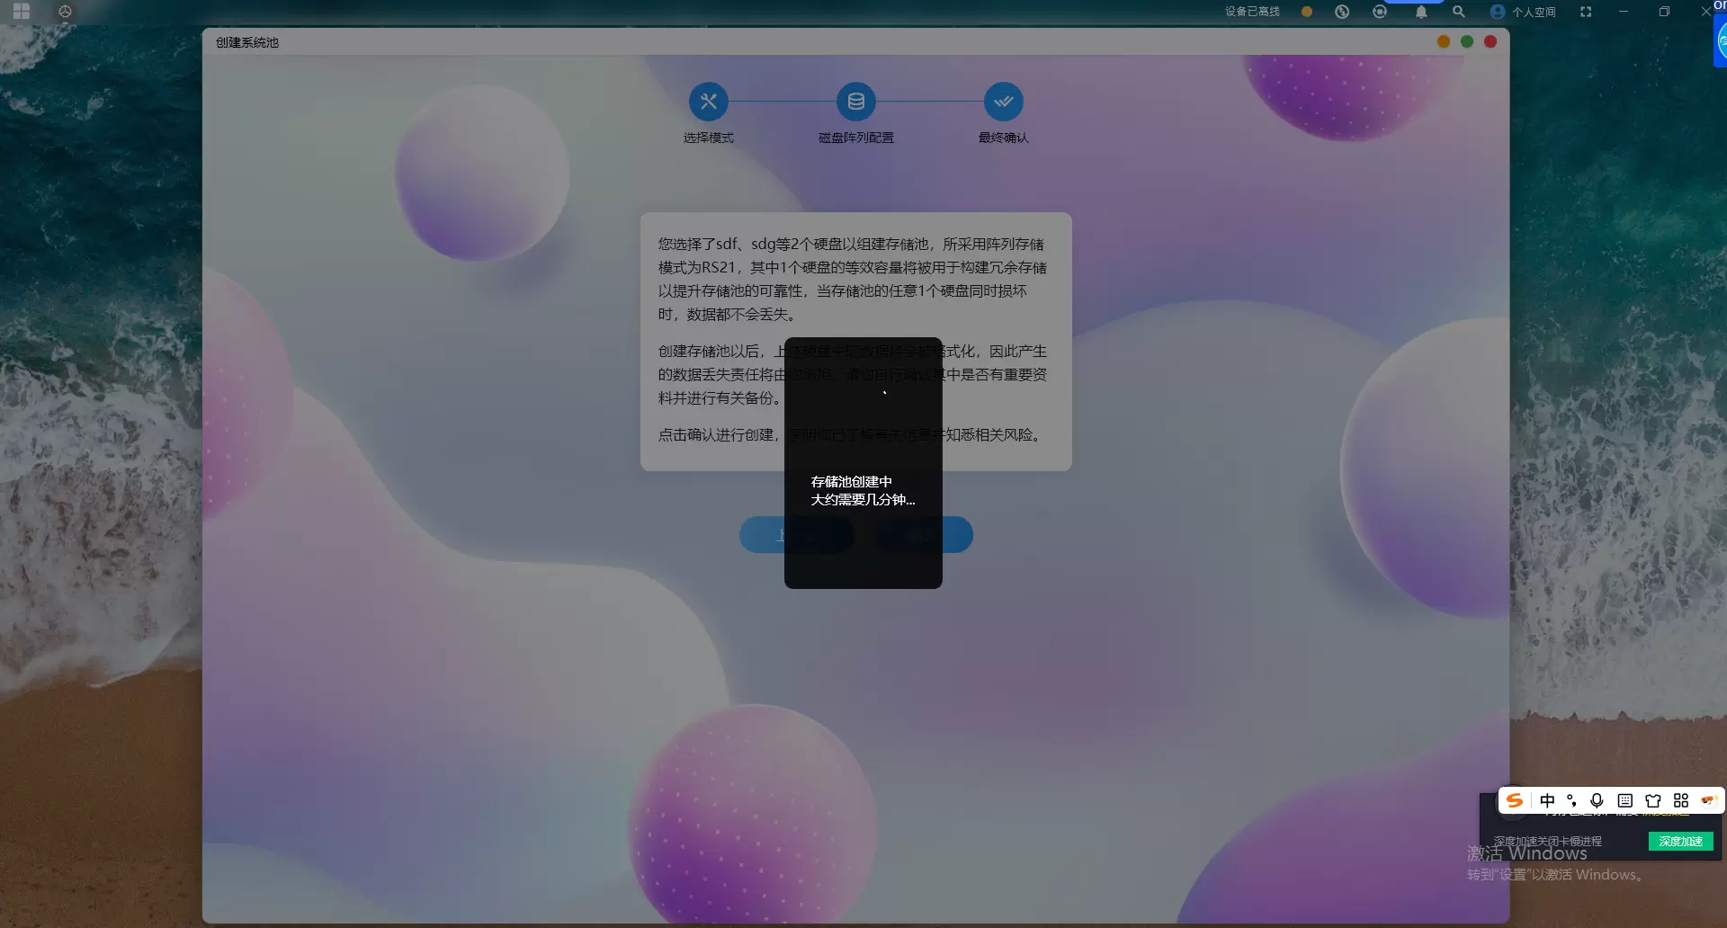Image resolution: width=1727 pixels, height=928 pixels.
Task: Click the 设备已离线 status text
Action: [x=1252, y=12]
